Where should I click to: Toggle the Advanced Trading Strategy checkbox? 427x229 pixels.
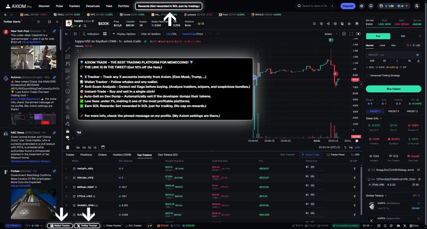pyautogui.click(x=368, y=75)
